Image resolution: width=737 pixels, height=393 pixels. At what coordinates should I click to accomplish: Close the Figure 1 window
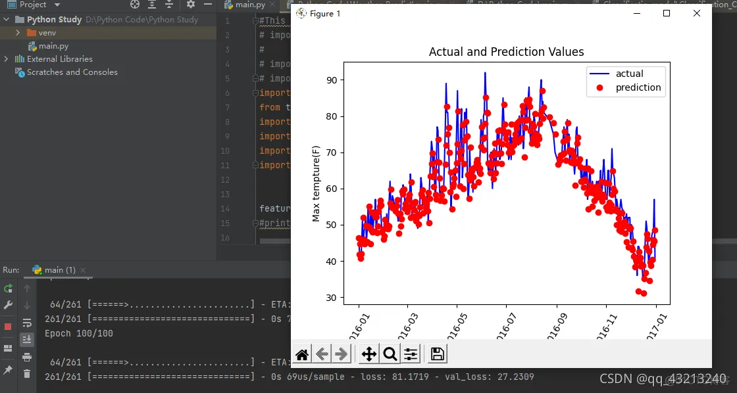click(x=697, y=14)
